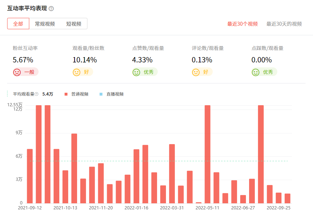Click help icon next to 平均观看量

[x=36, y=94]
